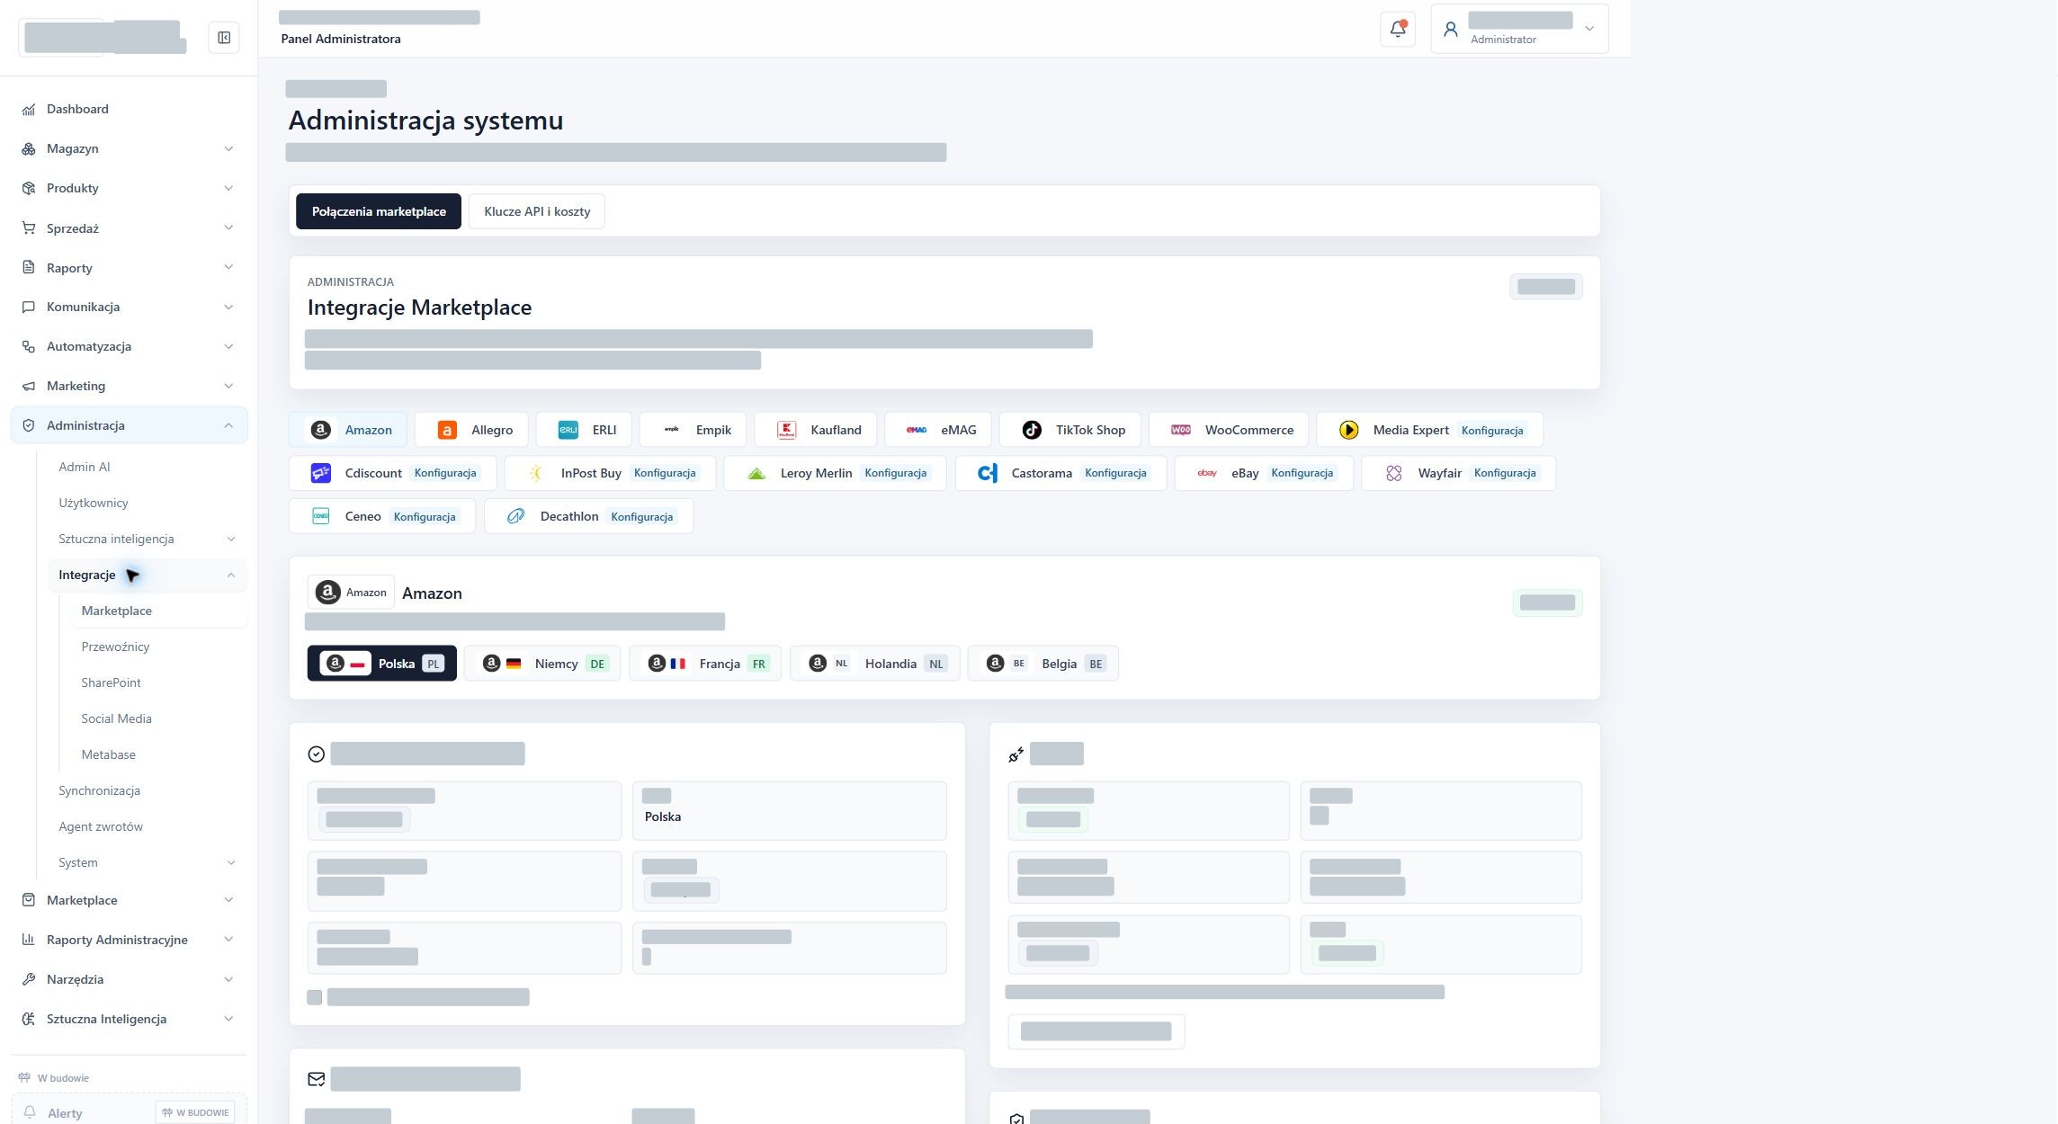The image size is (2058, 1124).
Task: Select the Francja FR marketplace tab
Action: (705, 664)
